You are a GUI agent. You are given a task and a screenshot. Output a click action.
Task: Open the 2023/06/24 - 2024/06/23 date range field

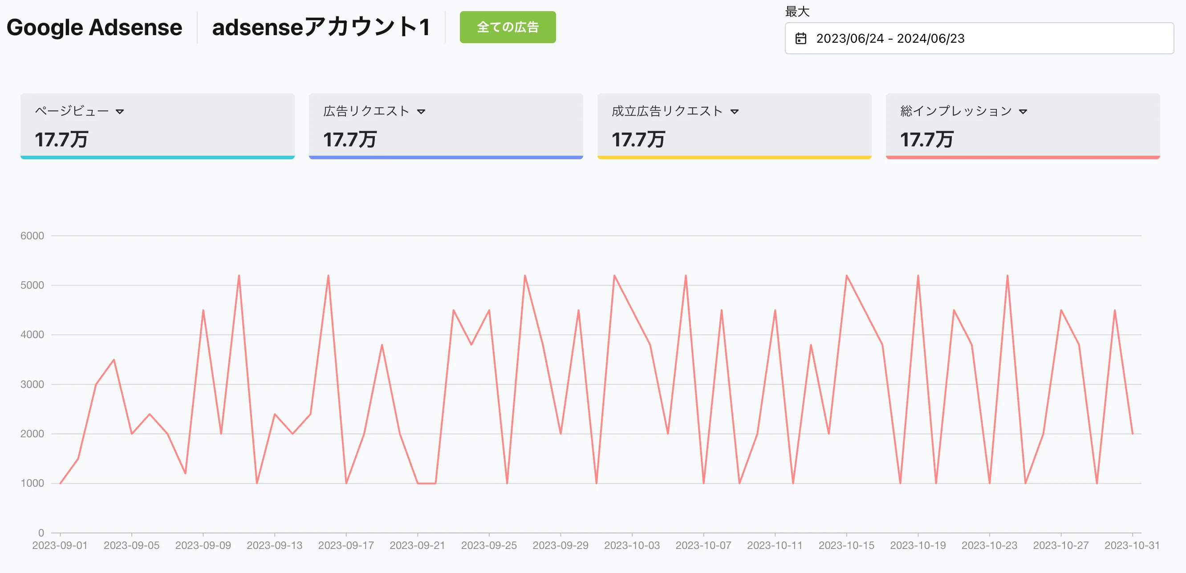click(x=979, y=39)
